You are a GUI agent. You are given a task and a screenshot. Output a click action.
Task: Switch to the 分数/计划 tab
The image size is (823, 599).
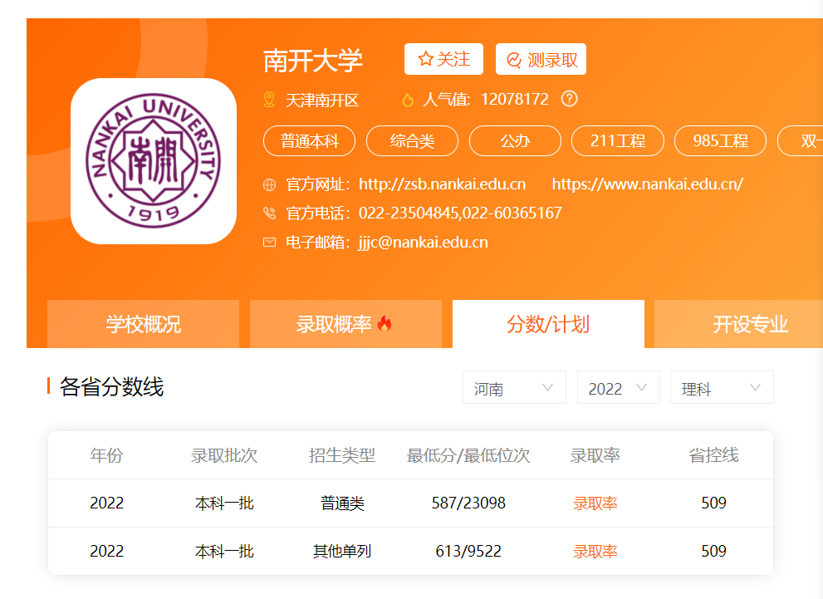548,324
